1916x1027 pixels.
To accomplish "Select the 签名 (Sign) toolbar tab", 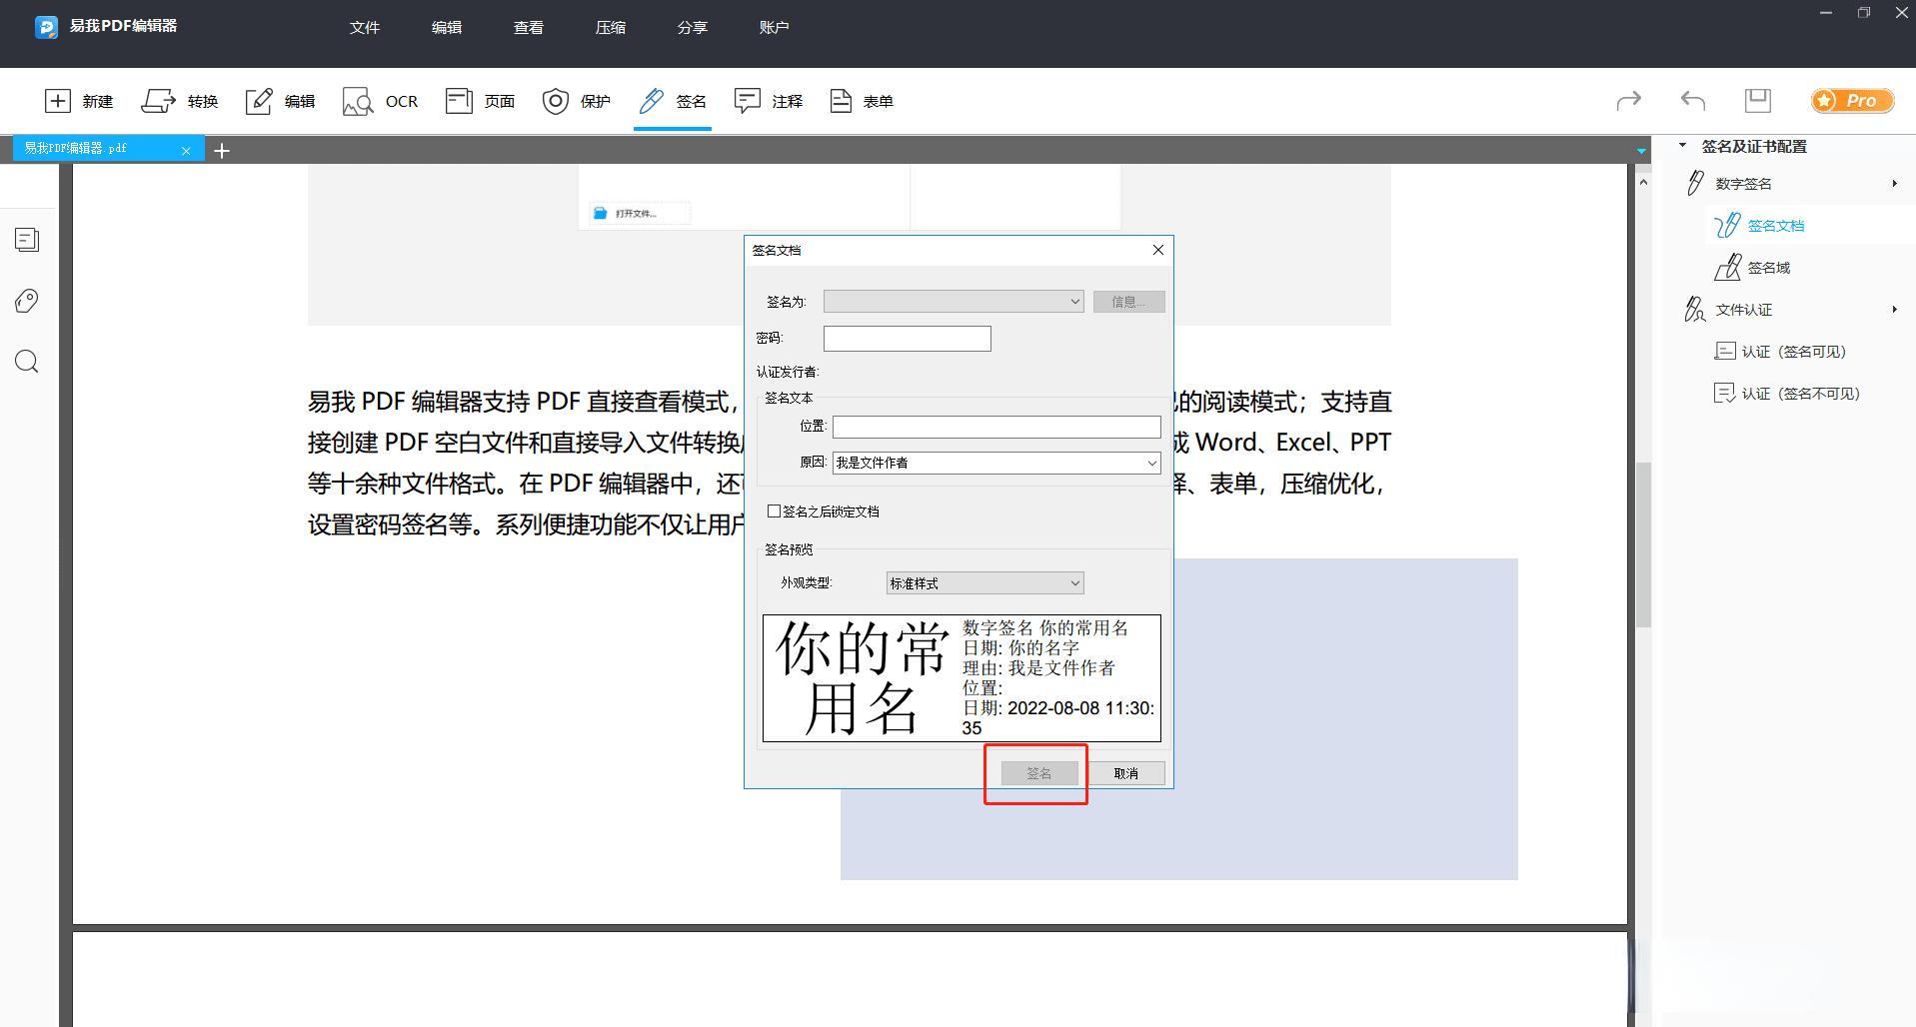I will point(673,101).
